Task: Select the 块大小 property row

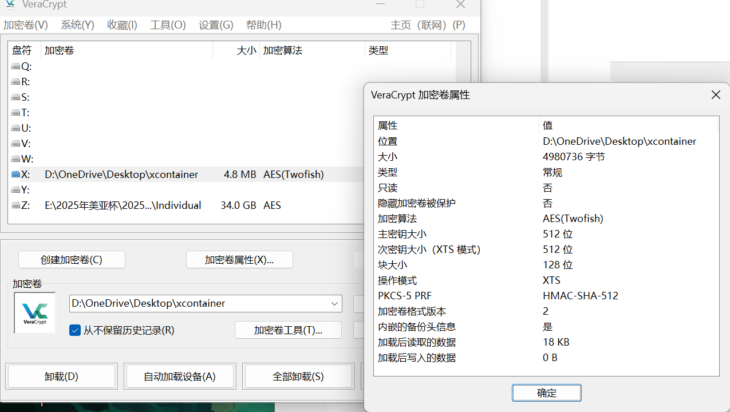Action: (547, 265)
